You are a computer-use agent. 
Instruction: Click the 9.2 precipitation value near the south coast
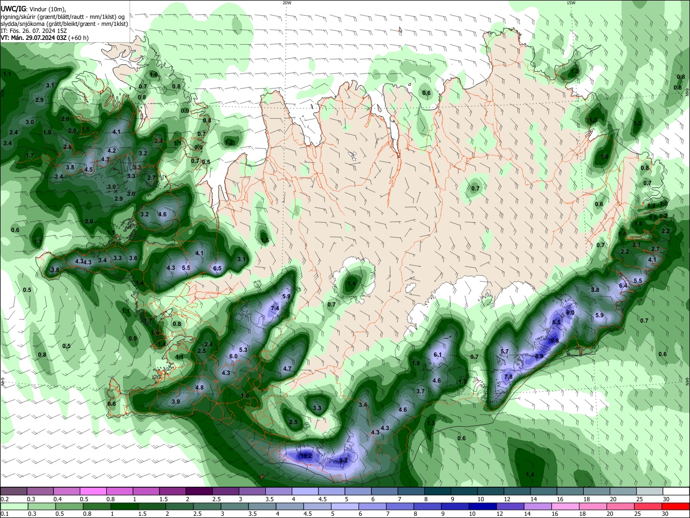[x=343, y=460]
